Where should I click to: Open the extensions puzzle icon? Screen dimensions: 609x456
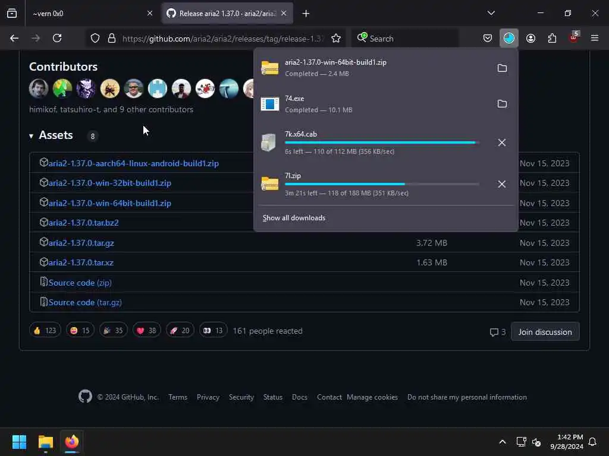coord(553,39)
